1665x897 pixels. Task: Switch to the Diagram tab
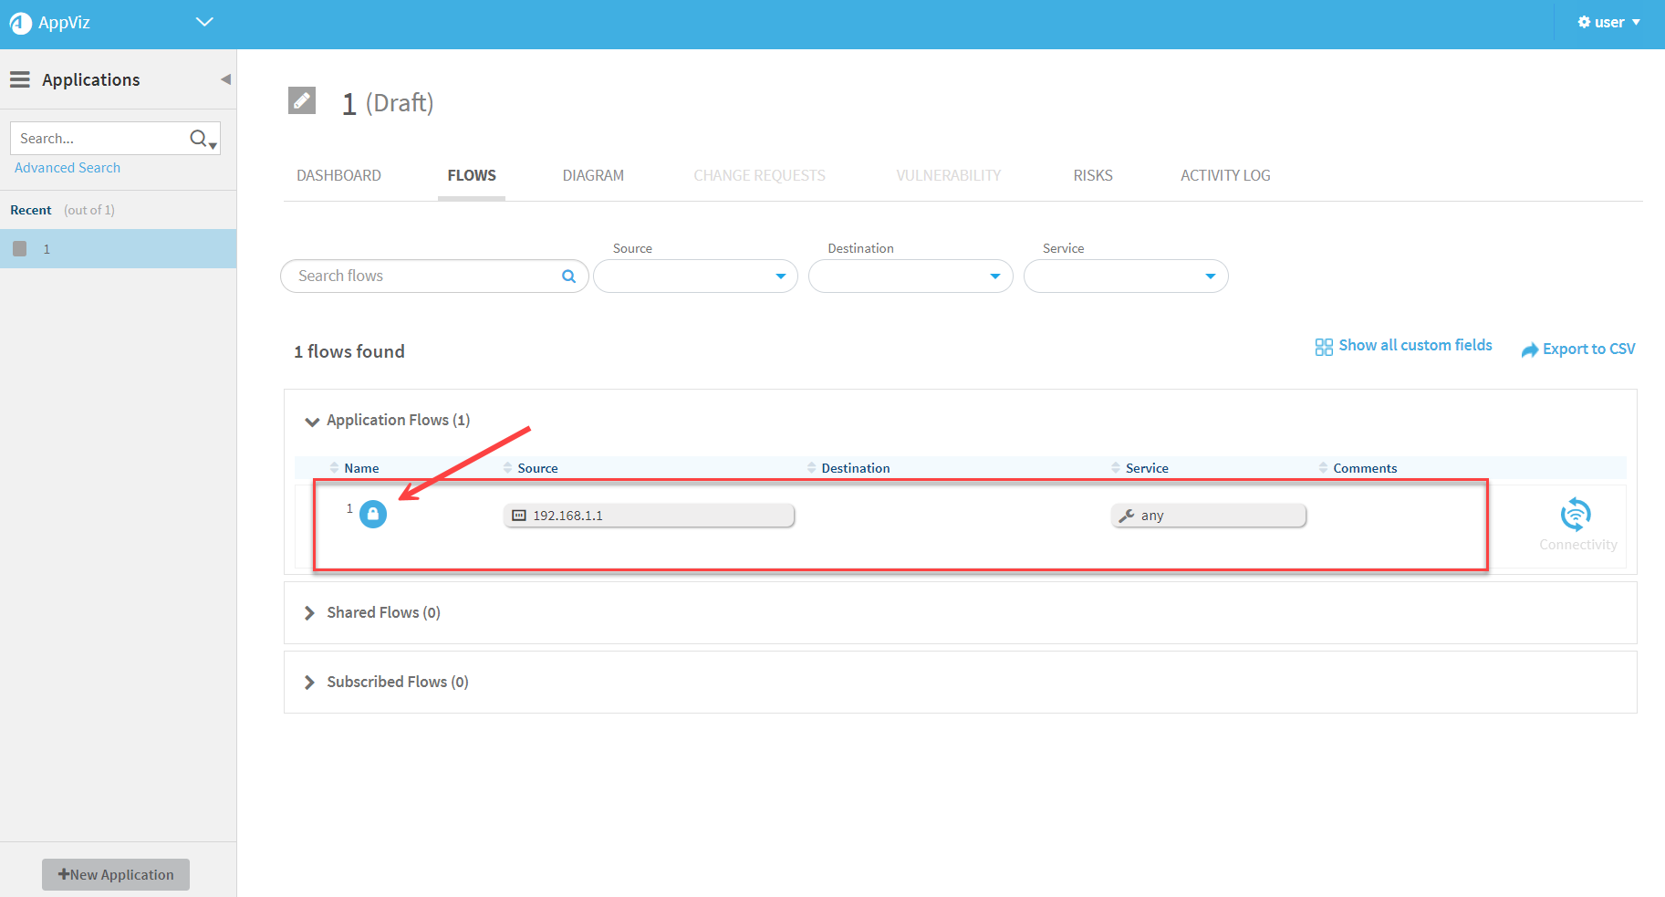point(593,175)
